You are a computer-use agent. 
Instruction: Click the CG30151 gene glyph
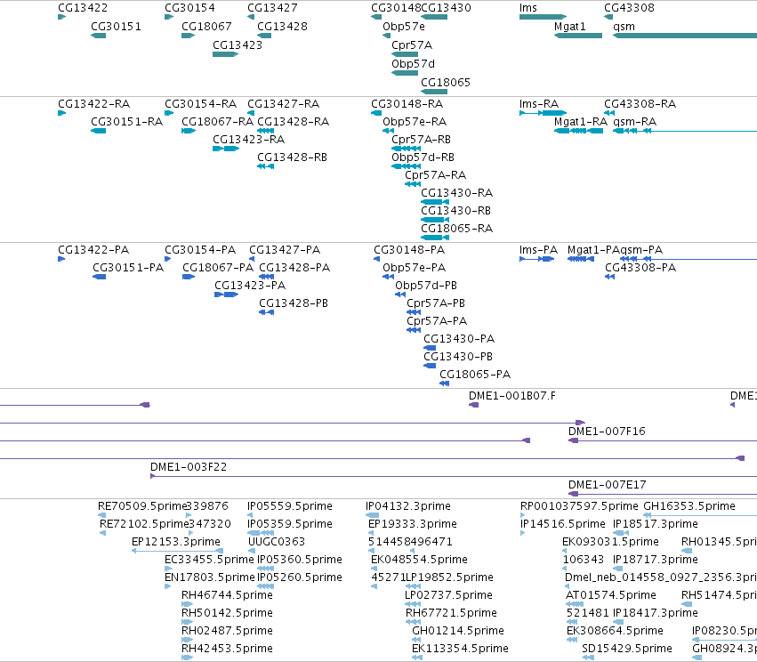tap(99, 36)
